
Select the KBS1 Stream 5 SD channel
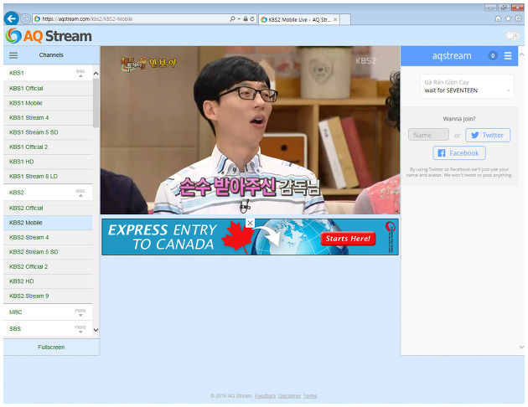[x=48, y=132]
